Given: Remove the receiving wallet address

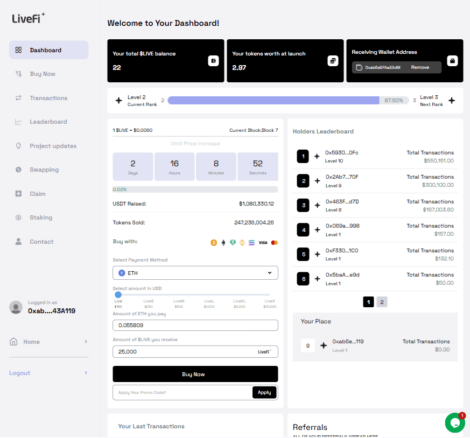Looking at the screenshot, I should click(x=420, y=67).
